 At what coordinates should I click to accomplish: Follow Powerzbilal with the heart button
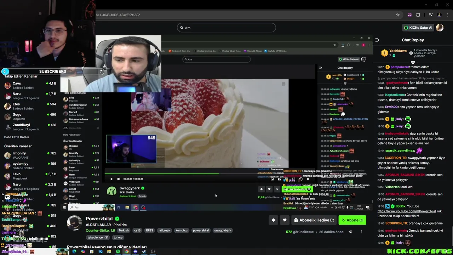tap(285, 220)
